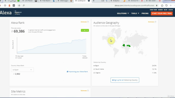Click the 69,386 global rank number
This screenshot has width=175, height=98.
19,31
